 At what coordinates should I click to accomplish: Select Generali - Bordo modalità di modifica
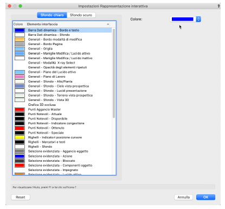[x=62, y=40]
